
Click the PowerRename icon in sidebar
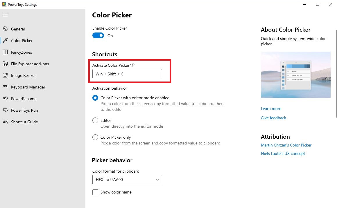pos(5,98)
